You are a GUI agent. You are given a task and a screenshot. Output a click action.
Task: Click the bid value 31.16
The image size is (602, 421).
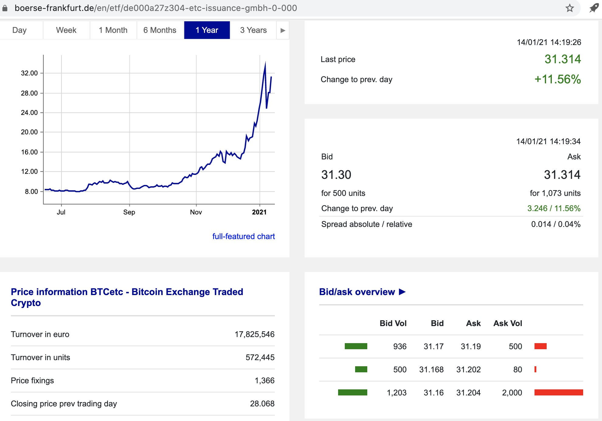(434, 393)
